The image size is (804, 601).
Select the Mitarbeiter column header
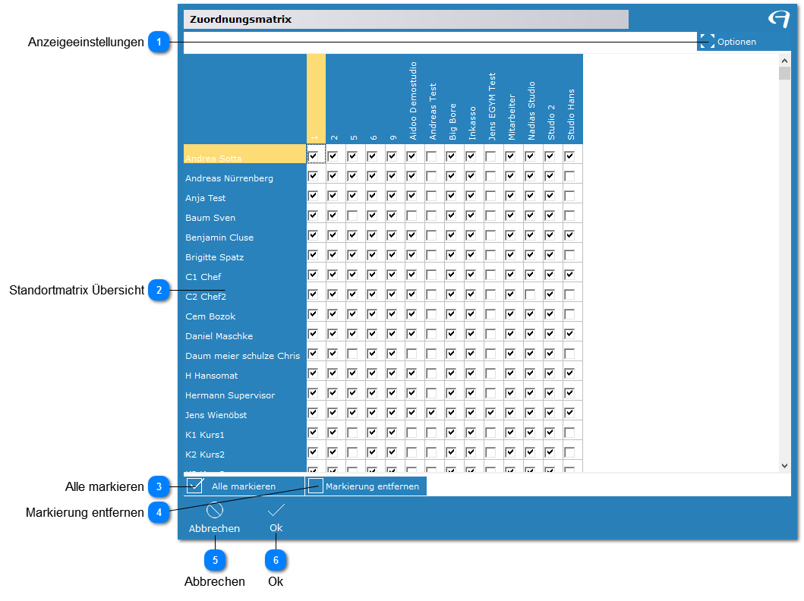pyautogui.click(x=512, y=117)
